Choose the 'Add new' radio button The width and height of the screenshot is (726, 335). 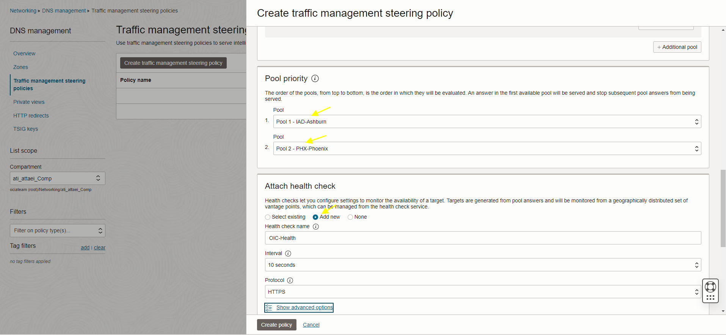(315, 217)
